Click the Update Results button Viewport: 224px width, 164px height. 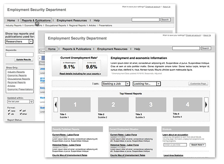pos(23,59)
